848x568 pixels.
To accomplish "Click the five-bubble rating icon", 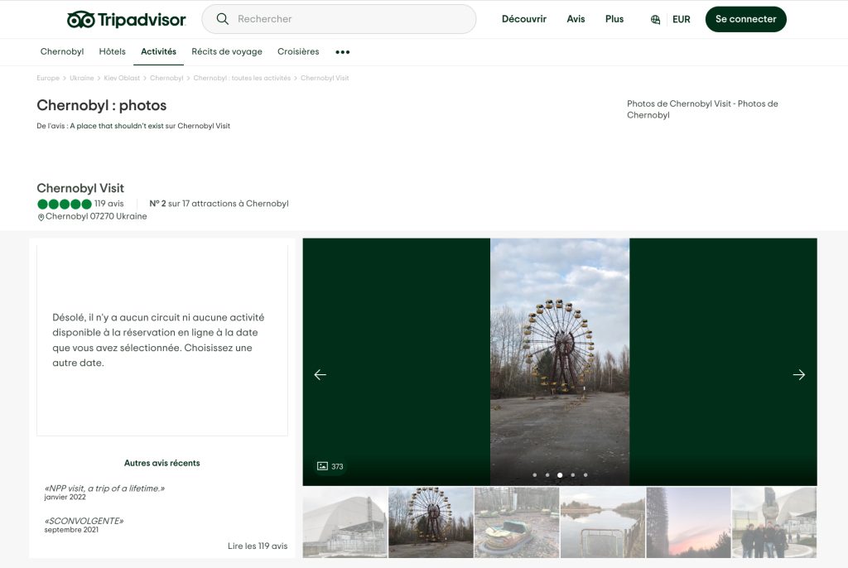I will click(x=65, y=204).
